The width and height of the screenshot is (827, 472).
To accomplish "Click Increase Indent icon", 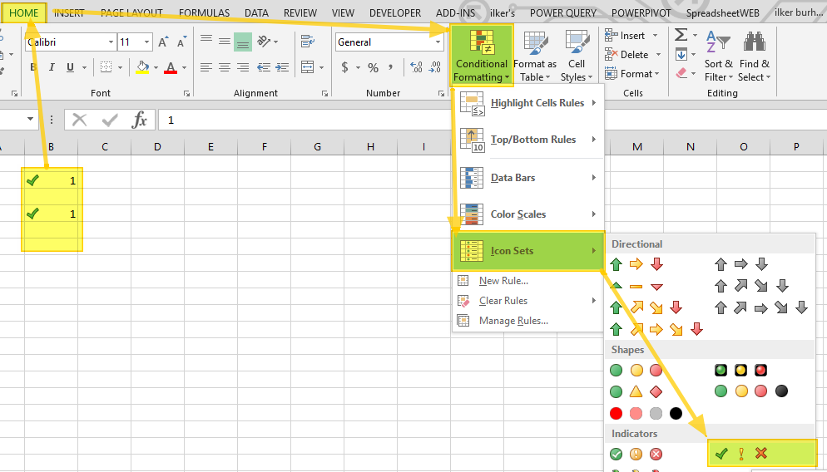I will (x=282, y=67).
